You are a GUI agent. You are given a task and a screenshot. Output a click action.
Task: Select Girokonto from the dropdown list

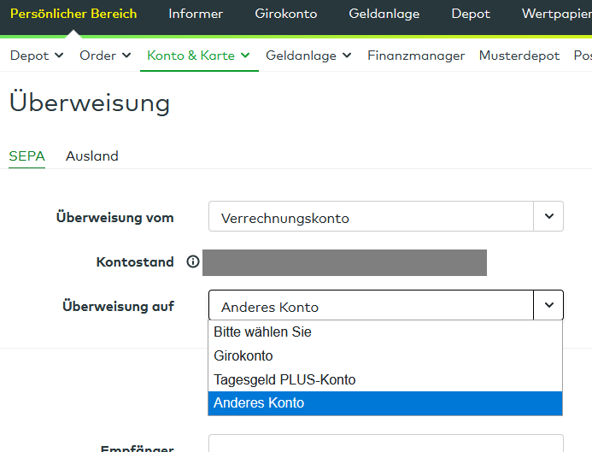[x=243, y=355]
